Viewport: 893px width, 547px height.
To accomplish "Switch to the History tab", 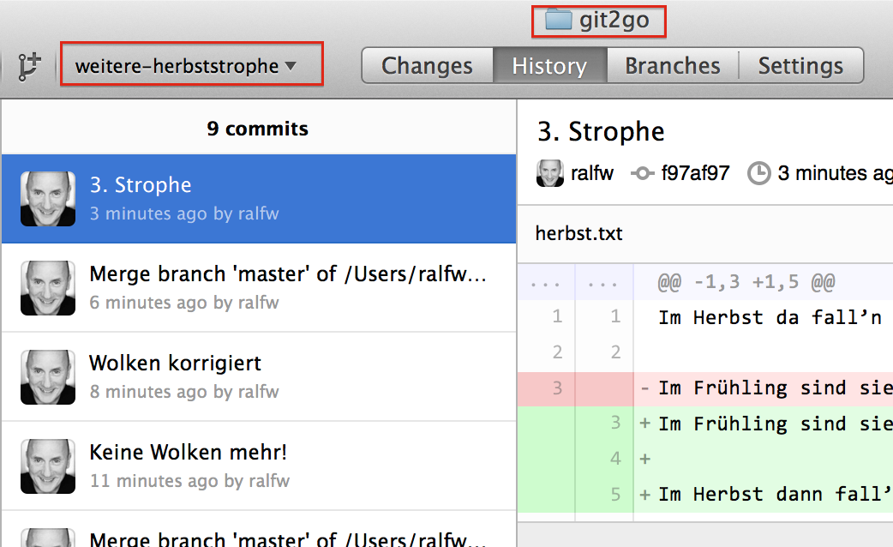I will point(549,65).
